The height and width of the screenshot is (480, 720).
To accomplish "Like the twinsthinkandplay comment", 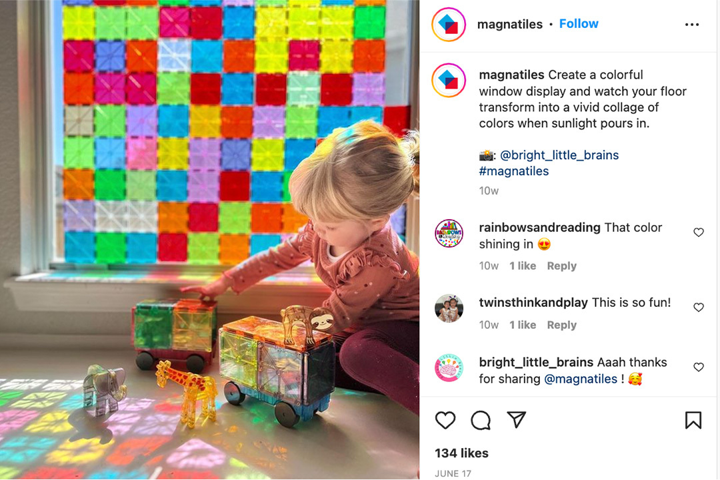I will tap(699, 307).
